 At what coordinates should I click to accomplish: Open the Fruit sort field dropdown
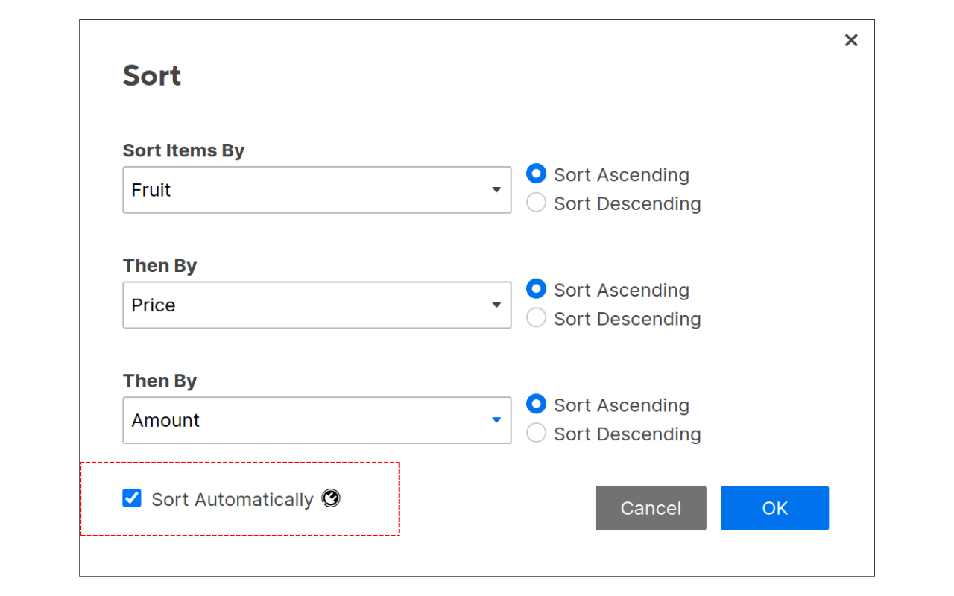coord(317,189)
